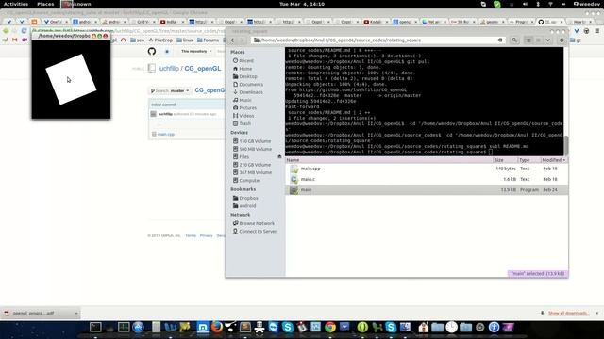Open linux bookmarks folder in Chrome
The height and width of the screenshot is (339, 604).
click(185, 40)
